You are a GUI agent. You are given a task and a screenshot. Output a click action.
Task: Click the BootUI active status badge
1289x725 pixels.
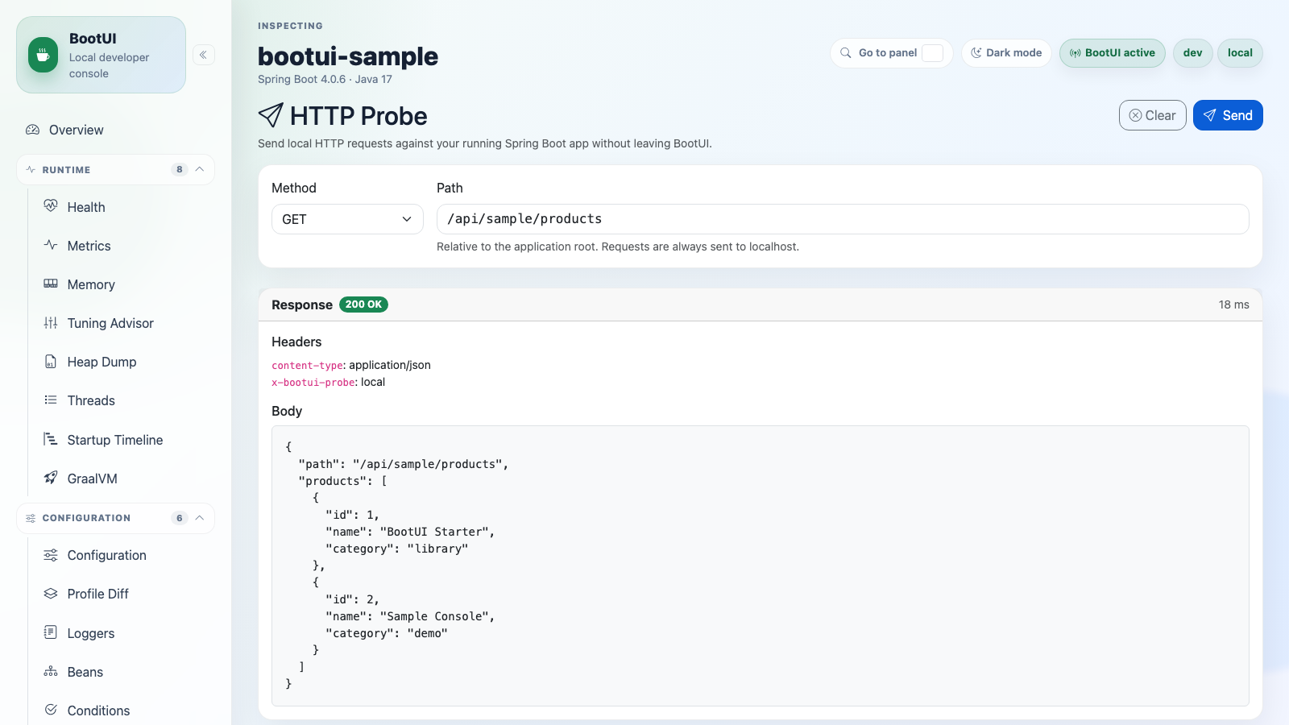[1112, 53]
